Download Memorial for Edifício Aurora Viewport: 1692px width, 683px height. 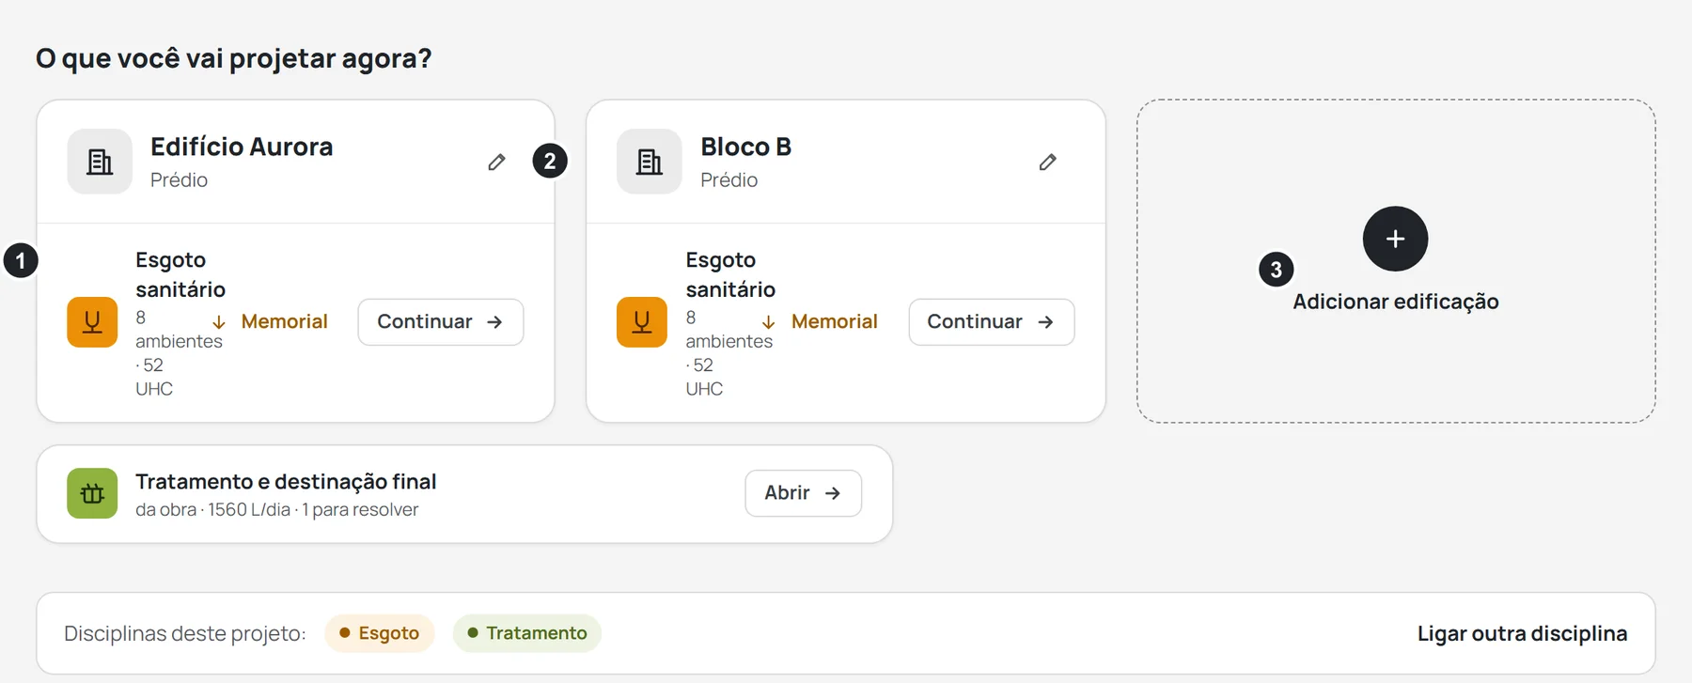(270, 321)
